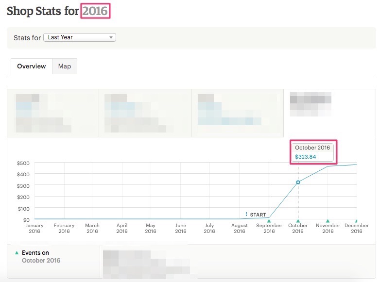Screen dimensions: 380x282
Task: Click the October 2016 $323.84 tooltip
Action: [313, 152]
